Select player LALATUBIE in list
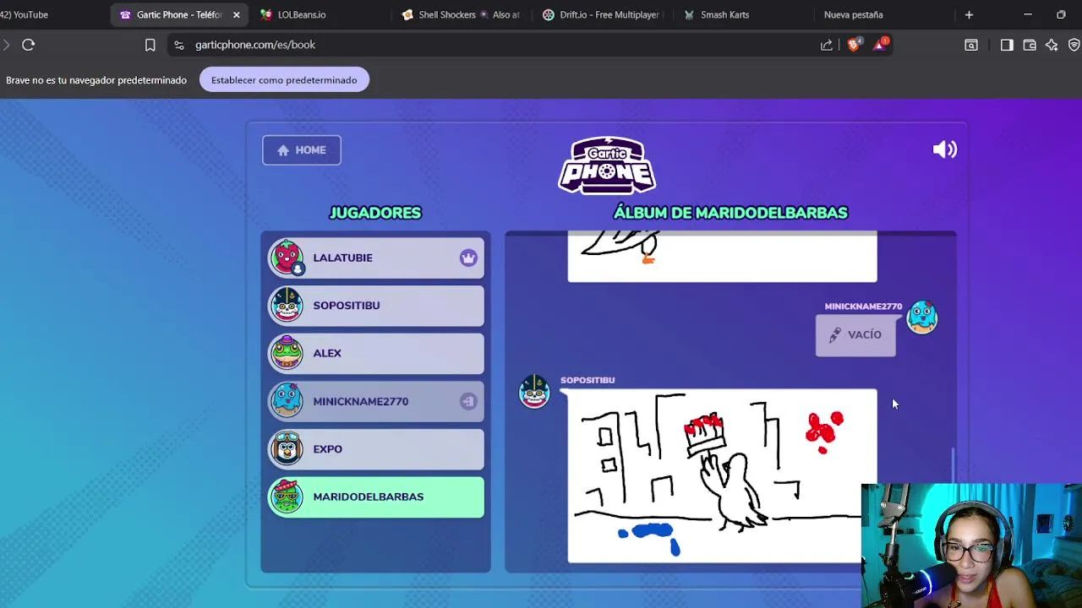Image resolution: width=1082 pixels, height=608 pixels. (376, 258)
